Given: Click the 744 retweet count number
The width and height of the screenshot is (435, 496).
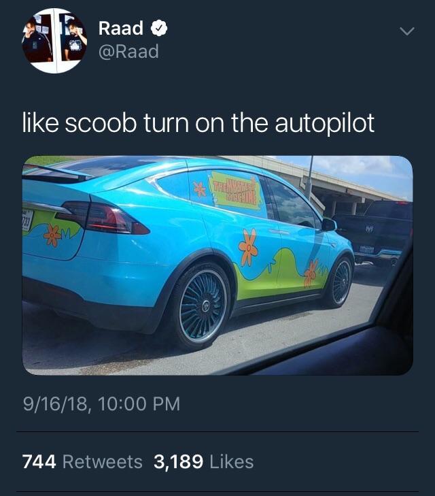Looking at the screenshot, I should point(39,461).
